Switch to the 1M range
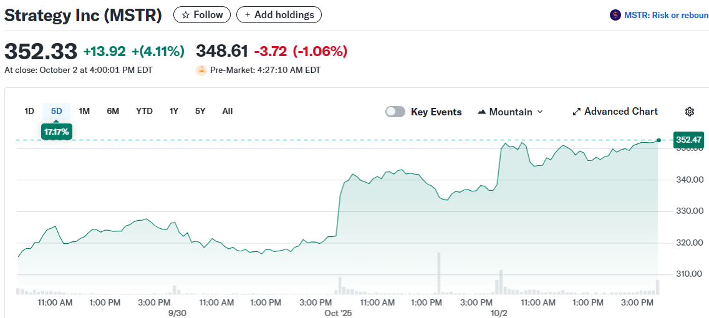Screen dimensions: 709x318 click(x=84, y=111)
